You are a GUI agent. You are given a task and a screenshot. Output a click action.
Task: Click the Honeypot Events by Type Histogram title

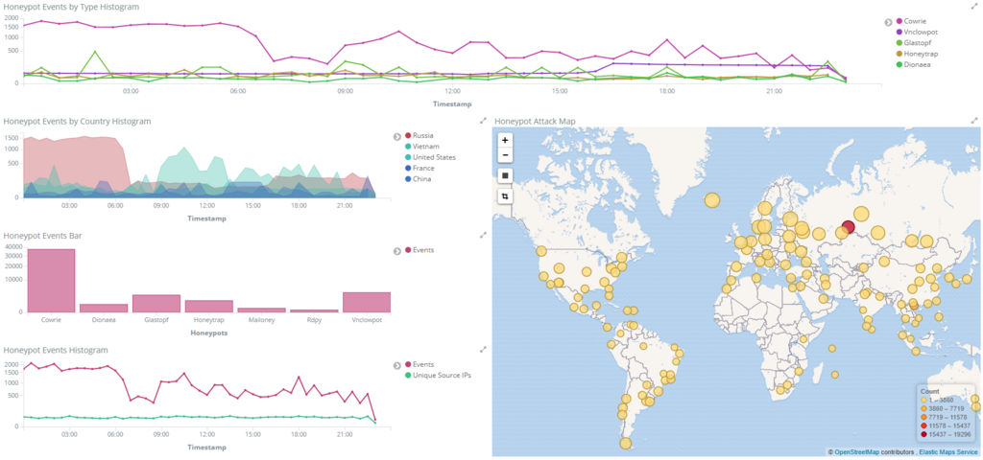[71, 7]
